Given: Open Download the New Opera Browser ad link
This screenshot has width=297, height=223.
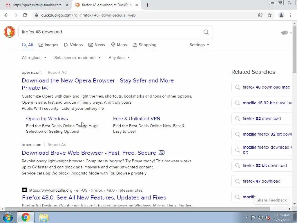Looking at the screenshot, I should 98,84.
